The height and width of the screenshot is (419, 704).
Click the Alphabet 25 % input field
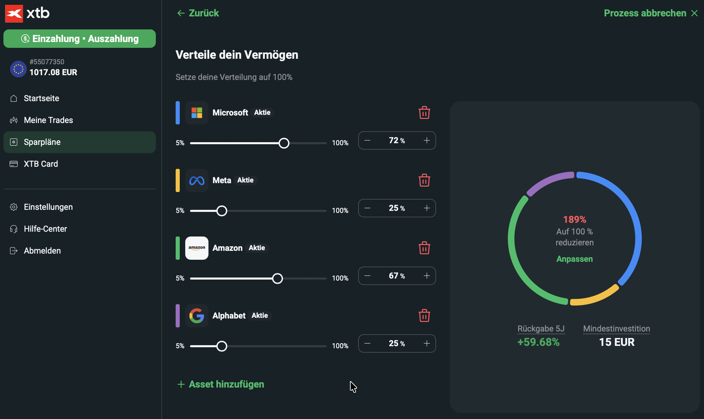(x=397, y=343)
